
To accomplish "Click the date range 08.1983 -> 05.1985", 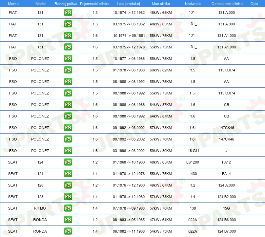I will pos(129,220).
